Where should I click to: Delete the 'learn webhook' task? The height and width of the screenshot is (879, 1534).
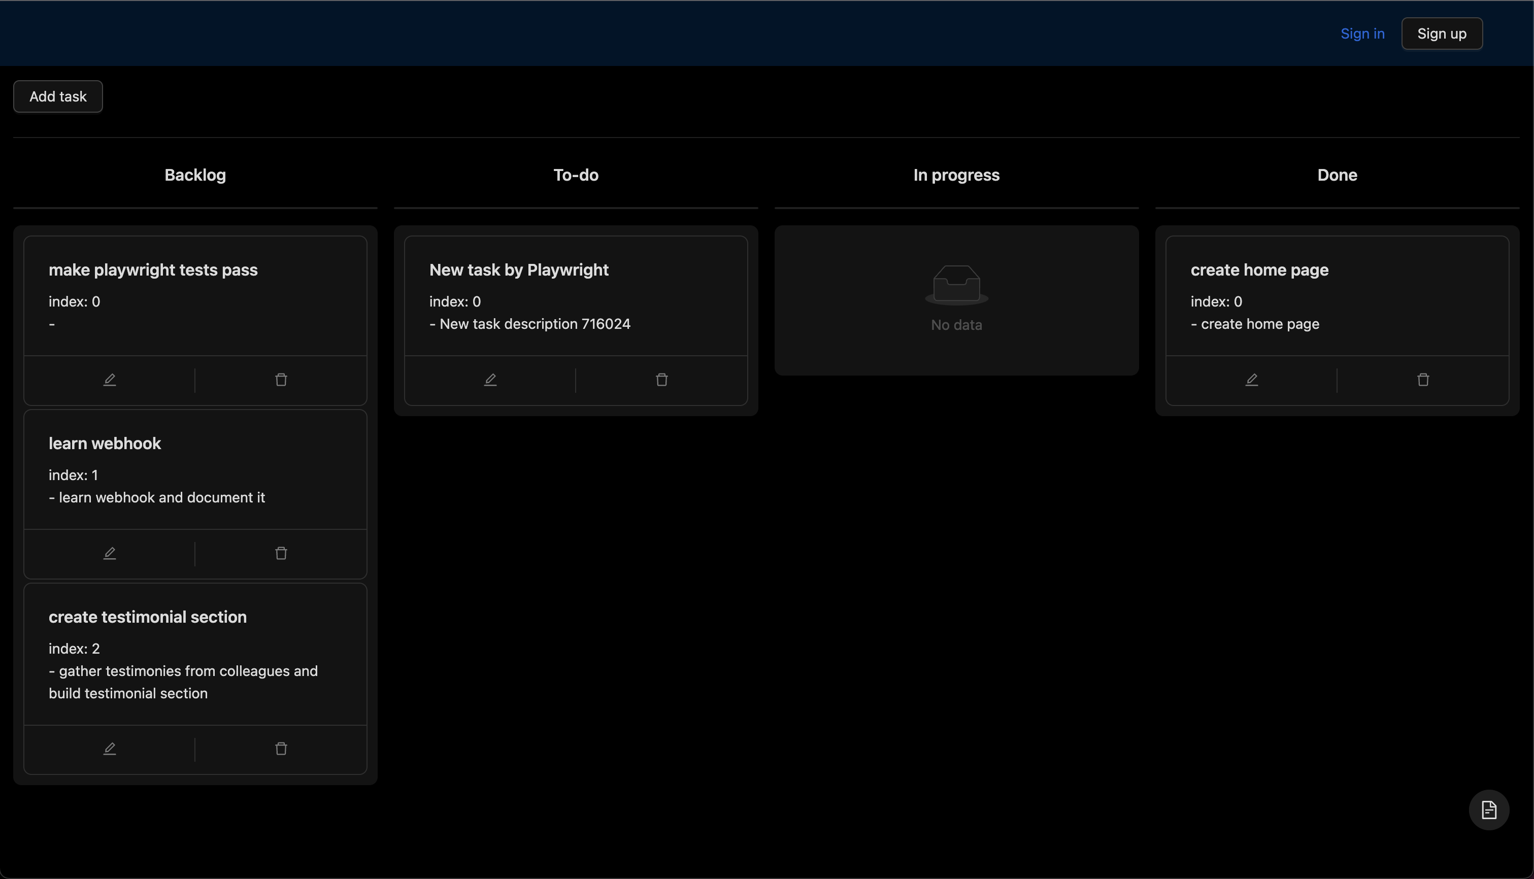point(281,554)
